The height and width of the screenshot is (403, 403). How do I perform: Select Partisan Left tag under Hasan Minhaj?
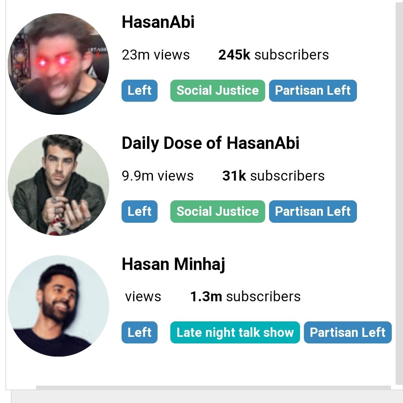tap(348, 332)
